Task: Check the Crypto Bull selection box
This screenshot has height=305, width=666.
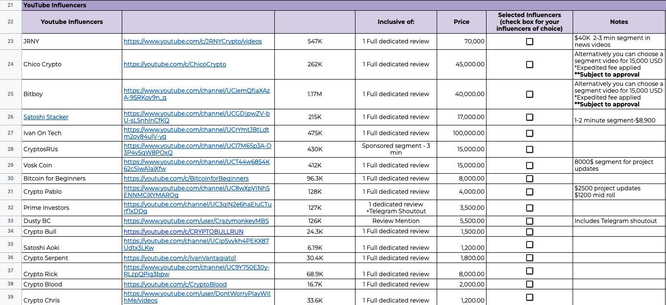Action: (x=529, y=232)
